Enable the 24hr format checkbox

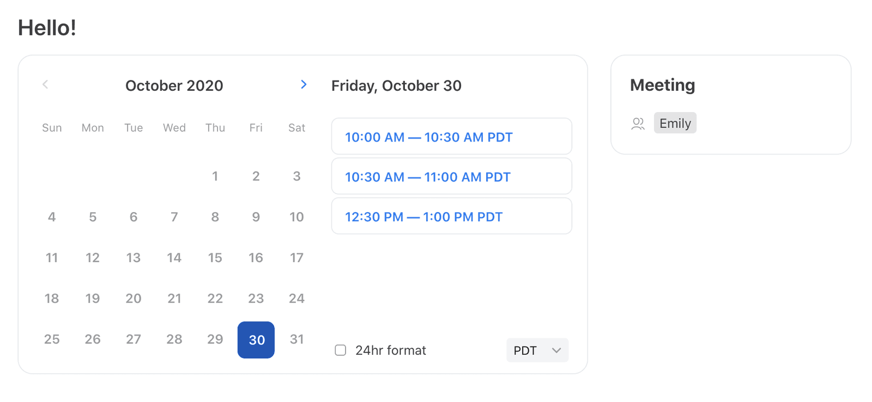[341, 350]
